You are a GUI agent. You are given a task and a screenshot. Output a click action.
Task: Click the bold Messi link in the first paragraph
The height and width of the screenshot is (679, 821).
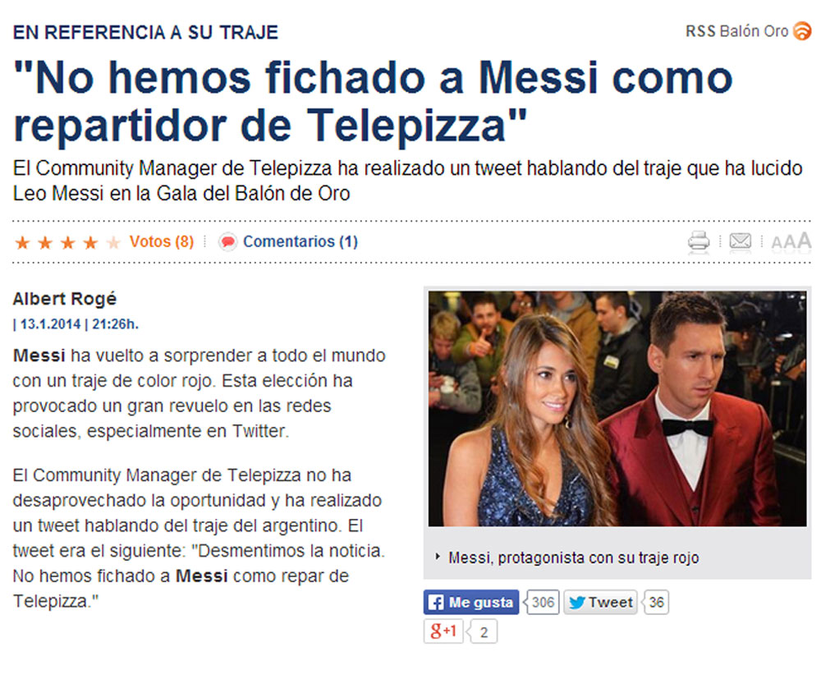coord(39,356)
